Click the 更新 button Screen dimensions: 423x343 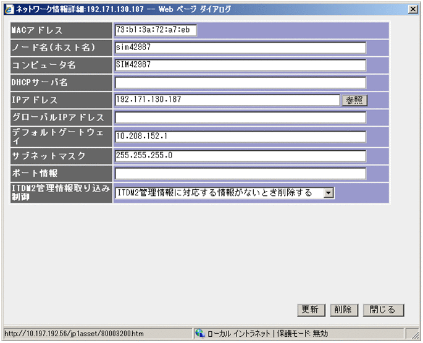(311, 310)
